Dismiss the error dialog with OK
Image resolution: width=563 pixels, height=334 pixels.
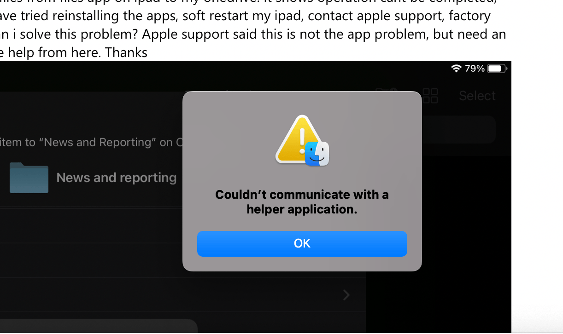tap(302, 243)
